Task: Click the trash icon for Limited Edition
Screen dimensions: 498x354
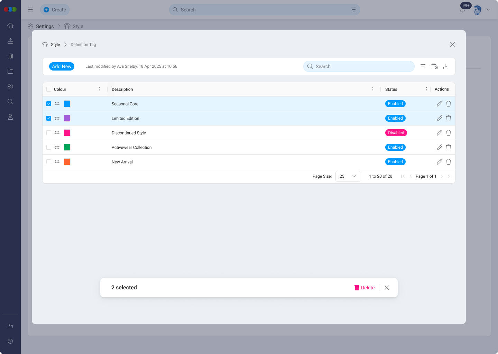Action: [x=449, y=118]
